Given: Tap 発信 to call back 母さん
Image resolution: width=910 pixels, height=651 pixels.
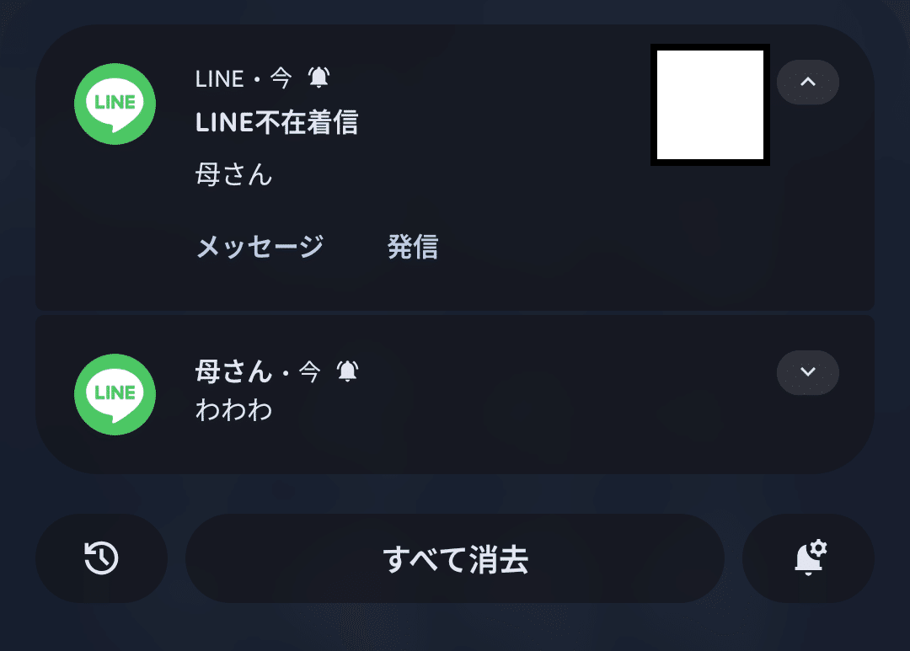Looking at the screenshot, I should (x=412, y=246).
